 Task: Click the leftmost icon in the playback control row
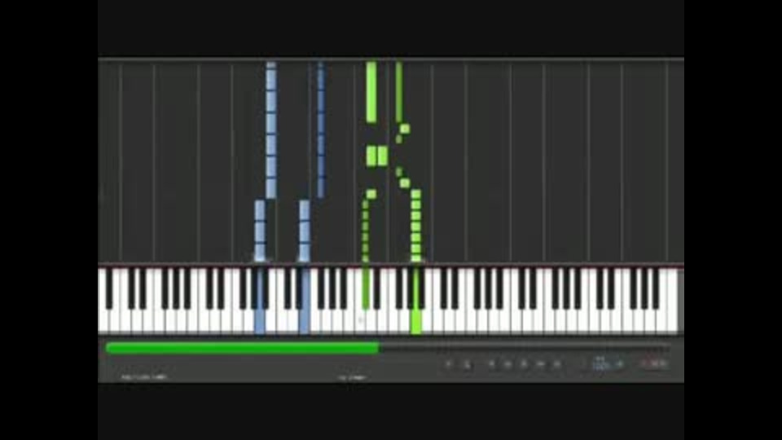pyautogui.click(x=448, y=364)
